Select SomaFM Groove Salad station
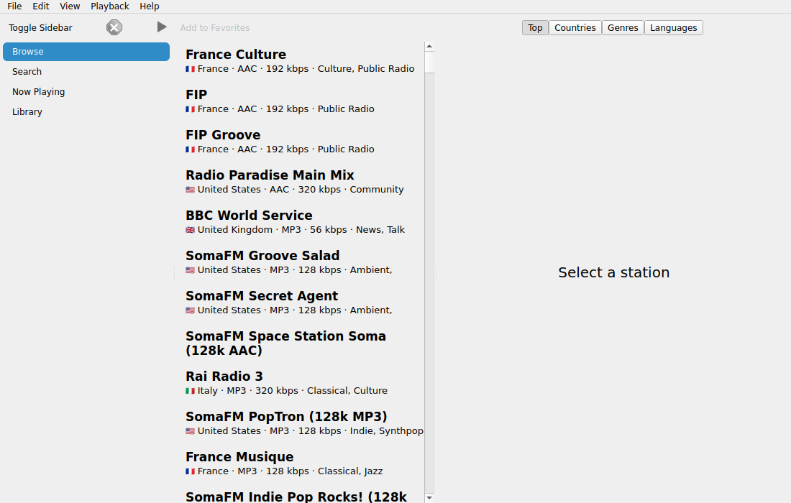Viewport: 791px width, 503px height. [303, 262]
